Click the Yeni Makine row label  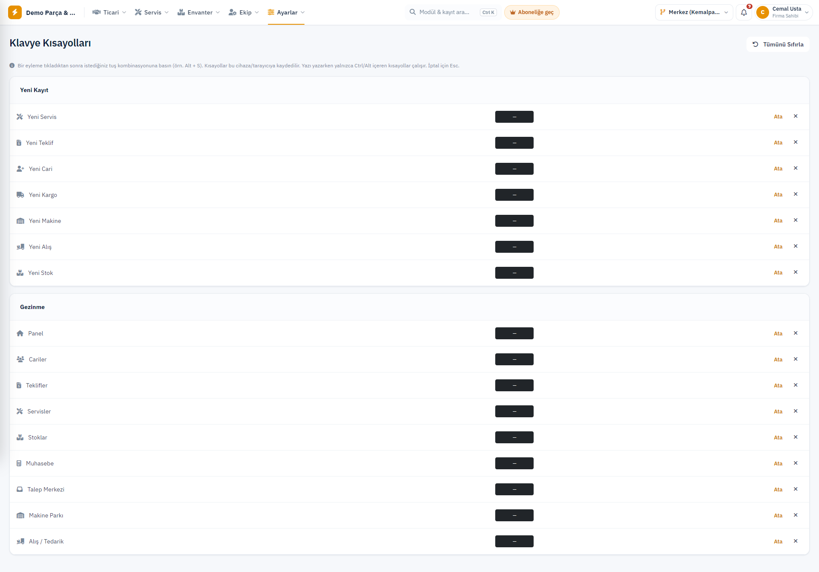[x=45, y=221]
